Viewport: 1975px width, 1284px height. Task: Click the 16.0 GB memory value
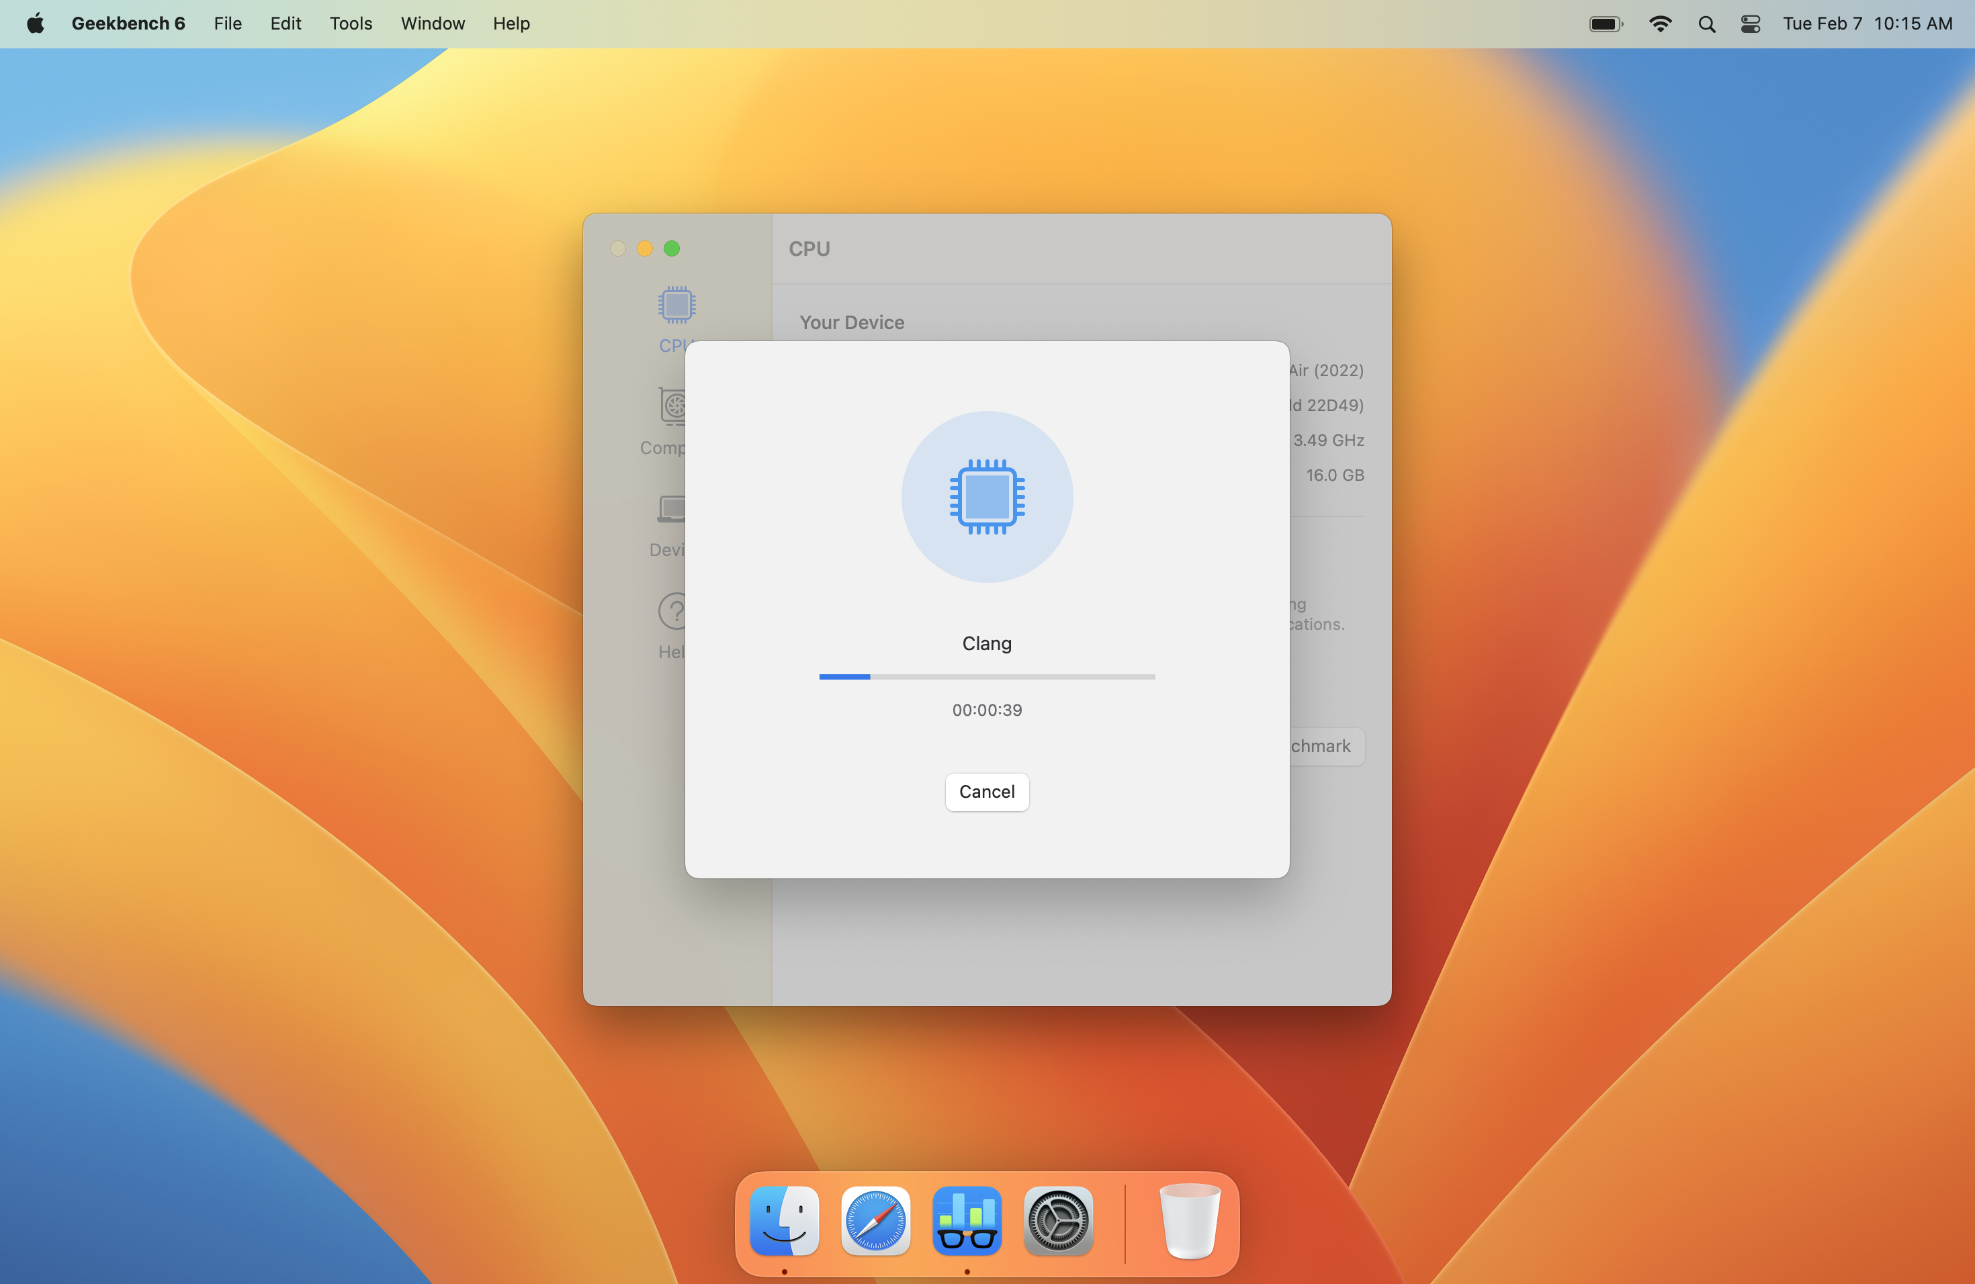pos(1334,475)
